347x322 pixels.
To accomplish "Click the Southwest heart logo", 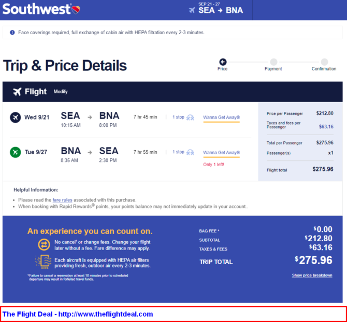I will click(x=76, y=9).
